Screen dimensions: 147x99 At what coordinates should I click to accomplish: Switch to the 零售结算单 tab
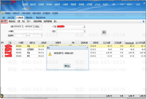29,18
